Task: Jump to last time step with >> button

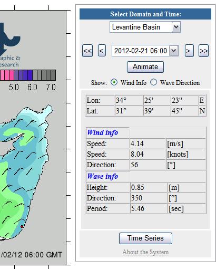Action: point(203,51)
